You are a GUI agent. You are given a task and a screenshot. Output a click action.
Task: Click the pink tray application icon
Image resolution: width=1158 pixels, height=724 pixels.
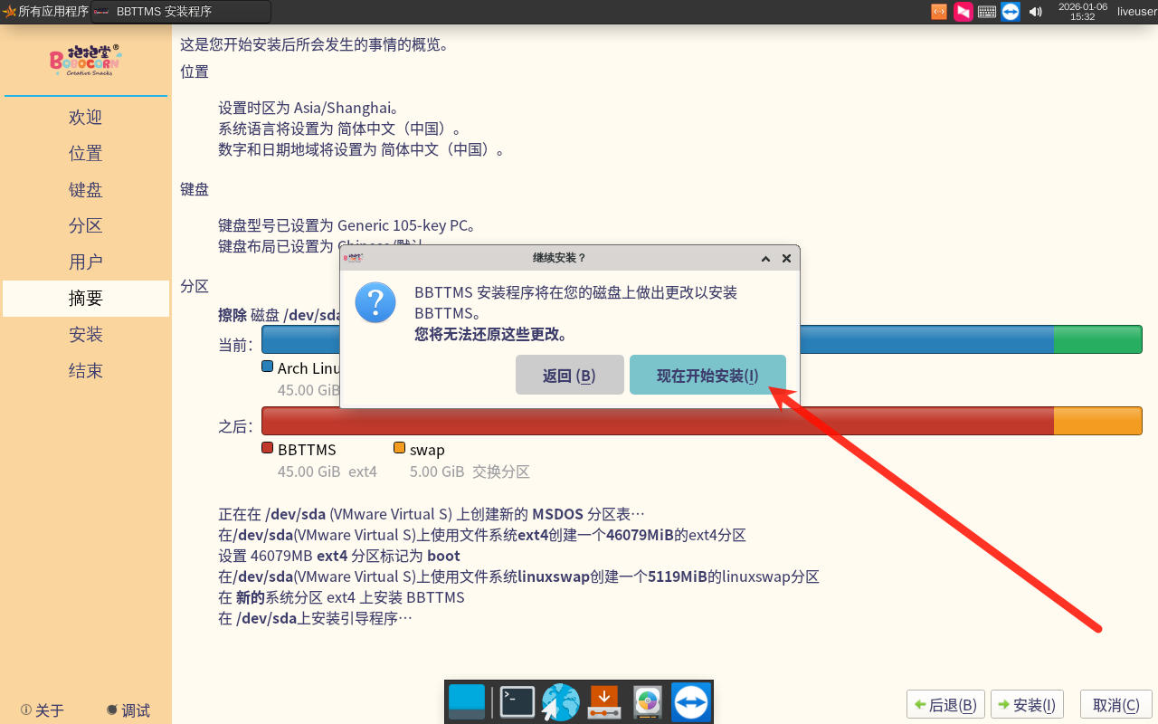[963, 12]
